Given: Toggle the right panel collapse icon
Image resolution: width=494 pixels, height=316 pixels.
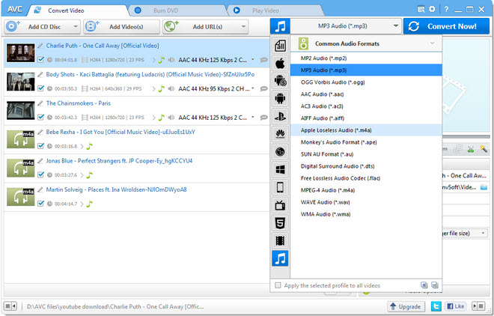Looking at the screenshot, I should 478,306.
